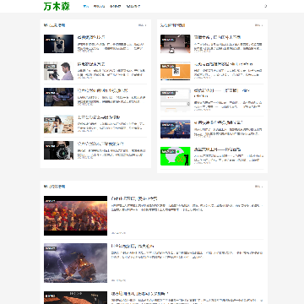Open the man holding camera thumbnail

[x=58, y=71]
